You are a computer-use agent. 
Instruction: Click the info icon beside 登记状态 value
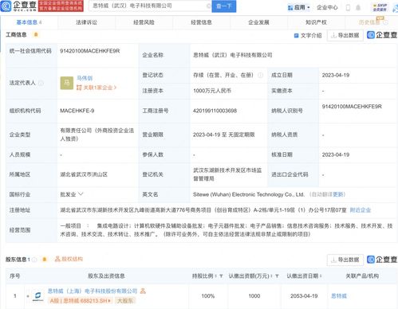pos(260,75)
